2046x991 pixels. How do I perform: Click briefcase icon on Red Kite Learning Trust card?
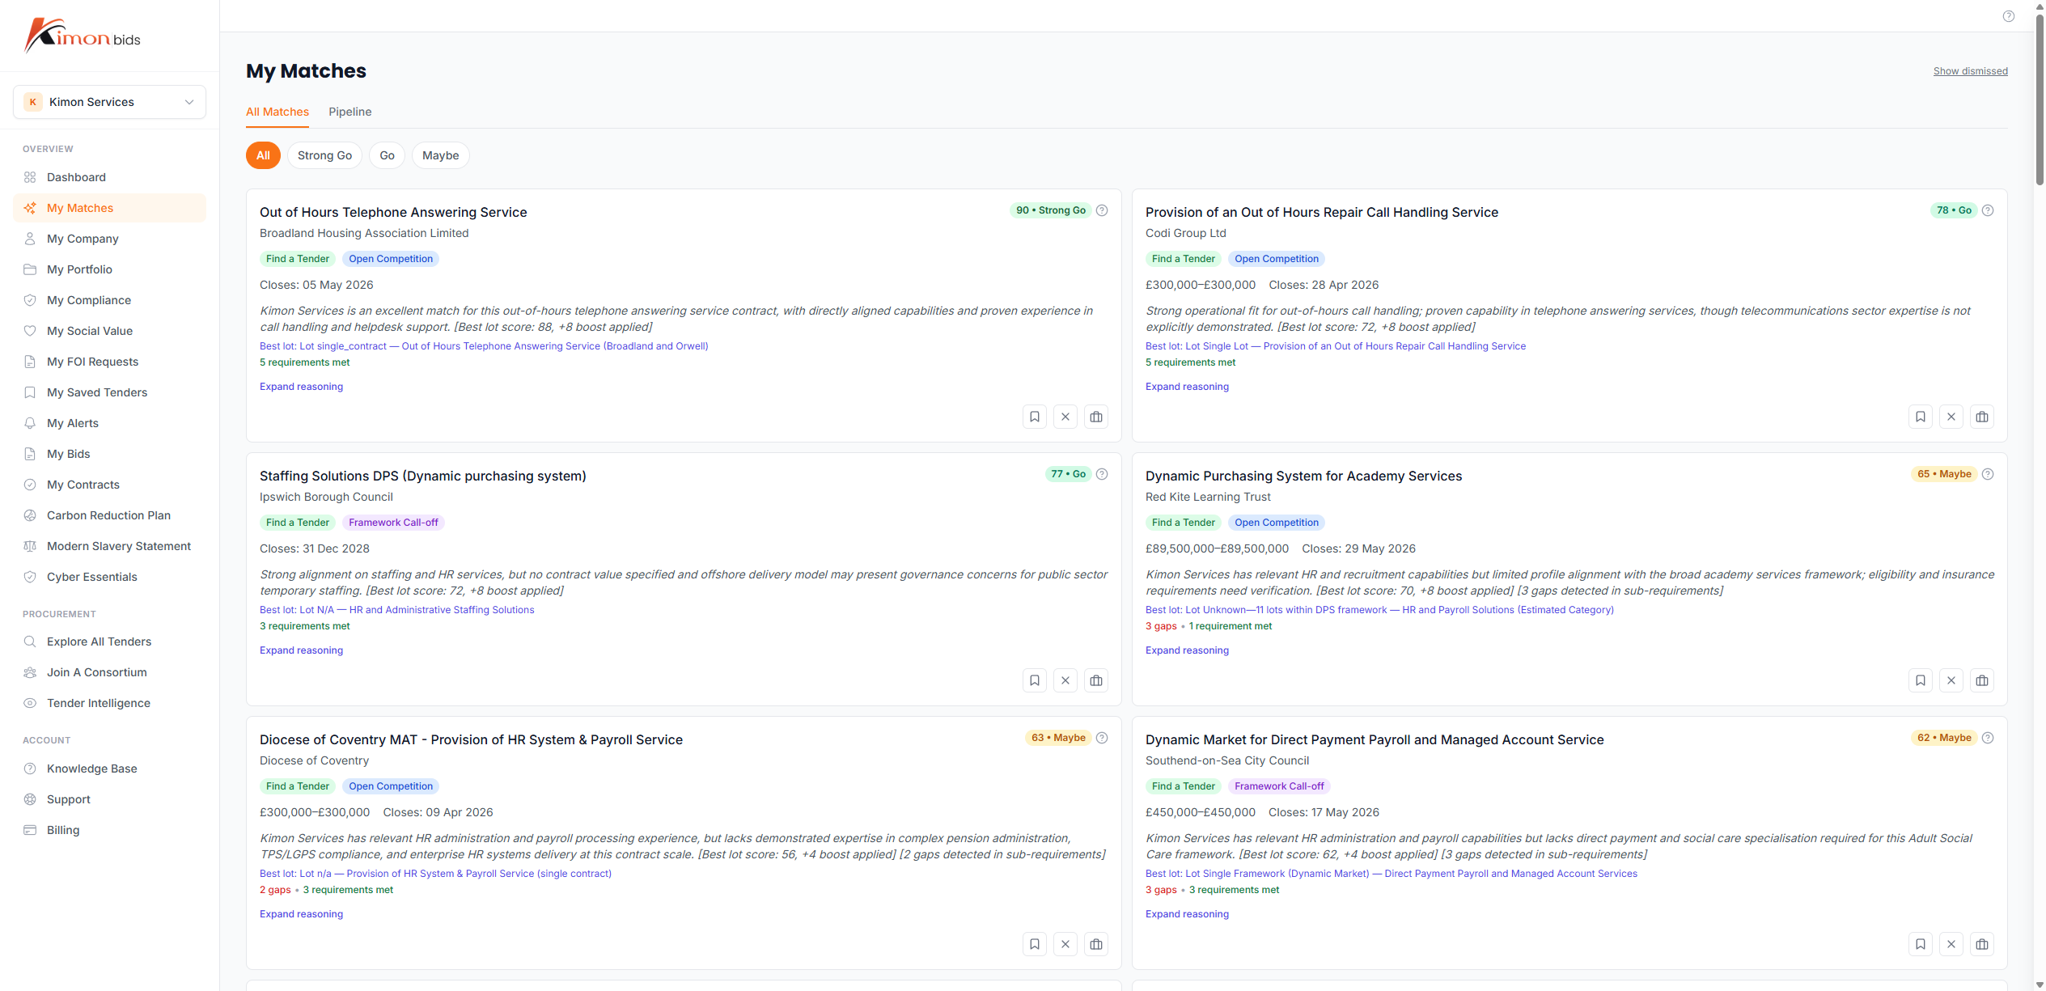(x=1982, y=680)
